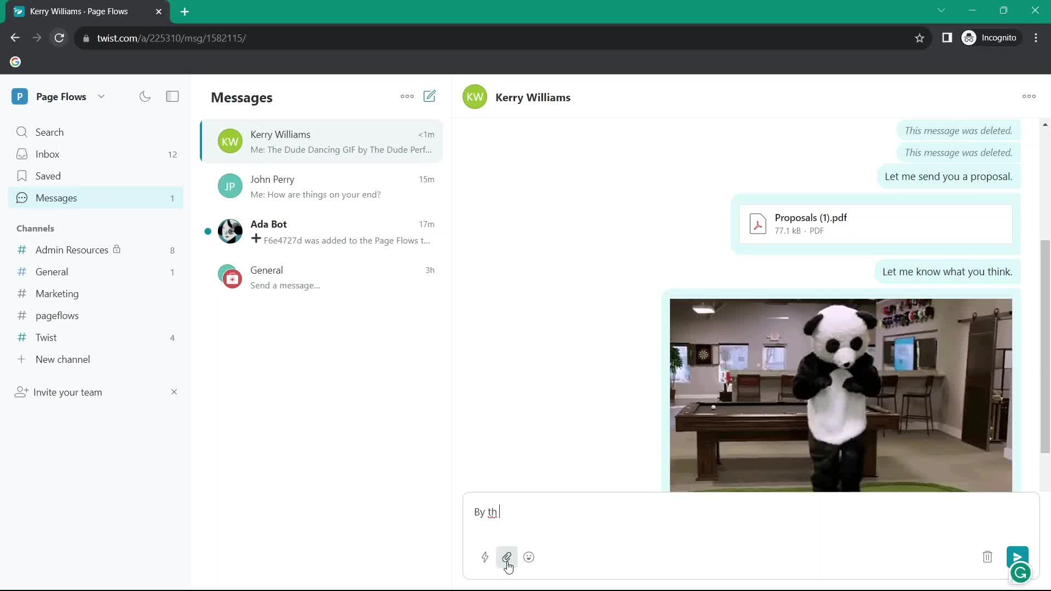
Task: Open Ada Bot conversation
Action: pos(321,231)
